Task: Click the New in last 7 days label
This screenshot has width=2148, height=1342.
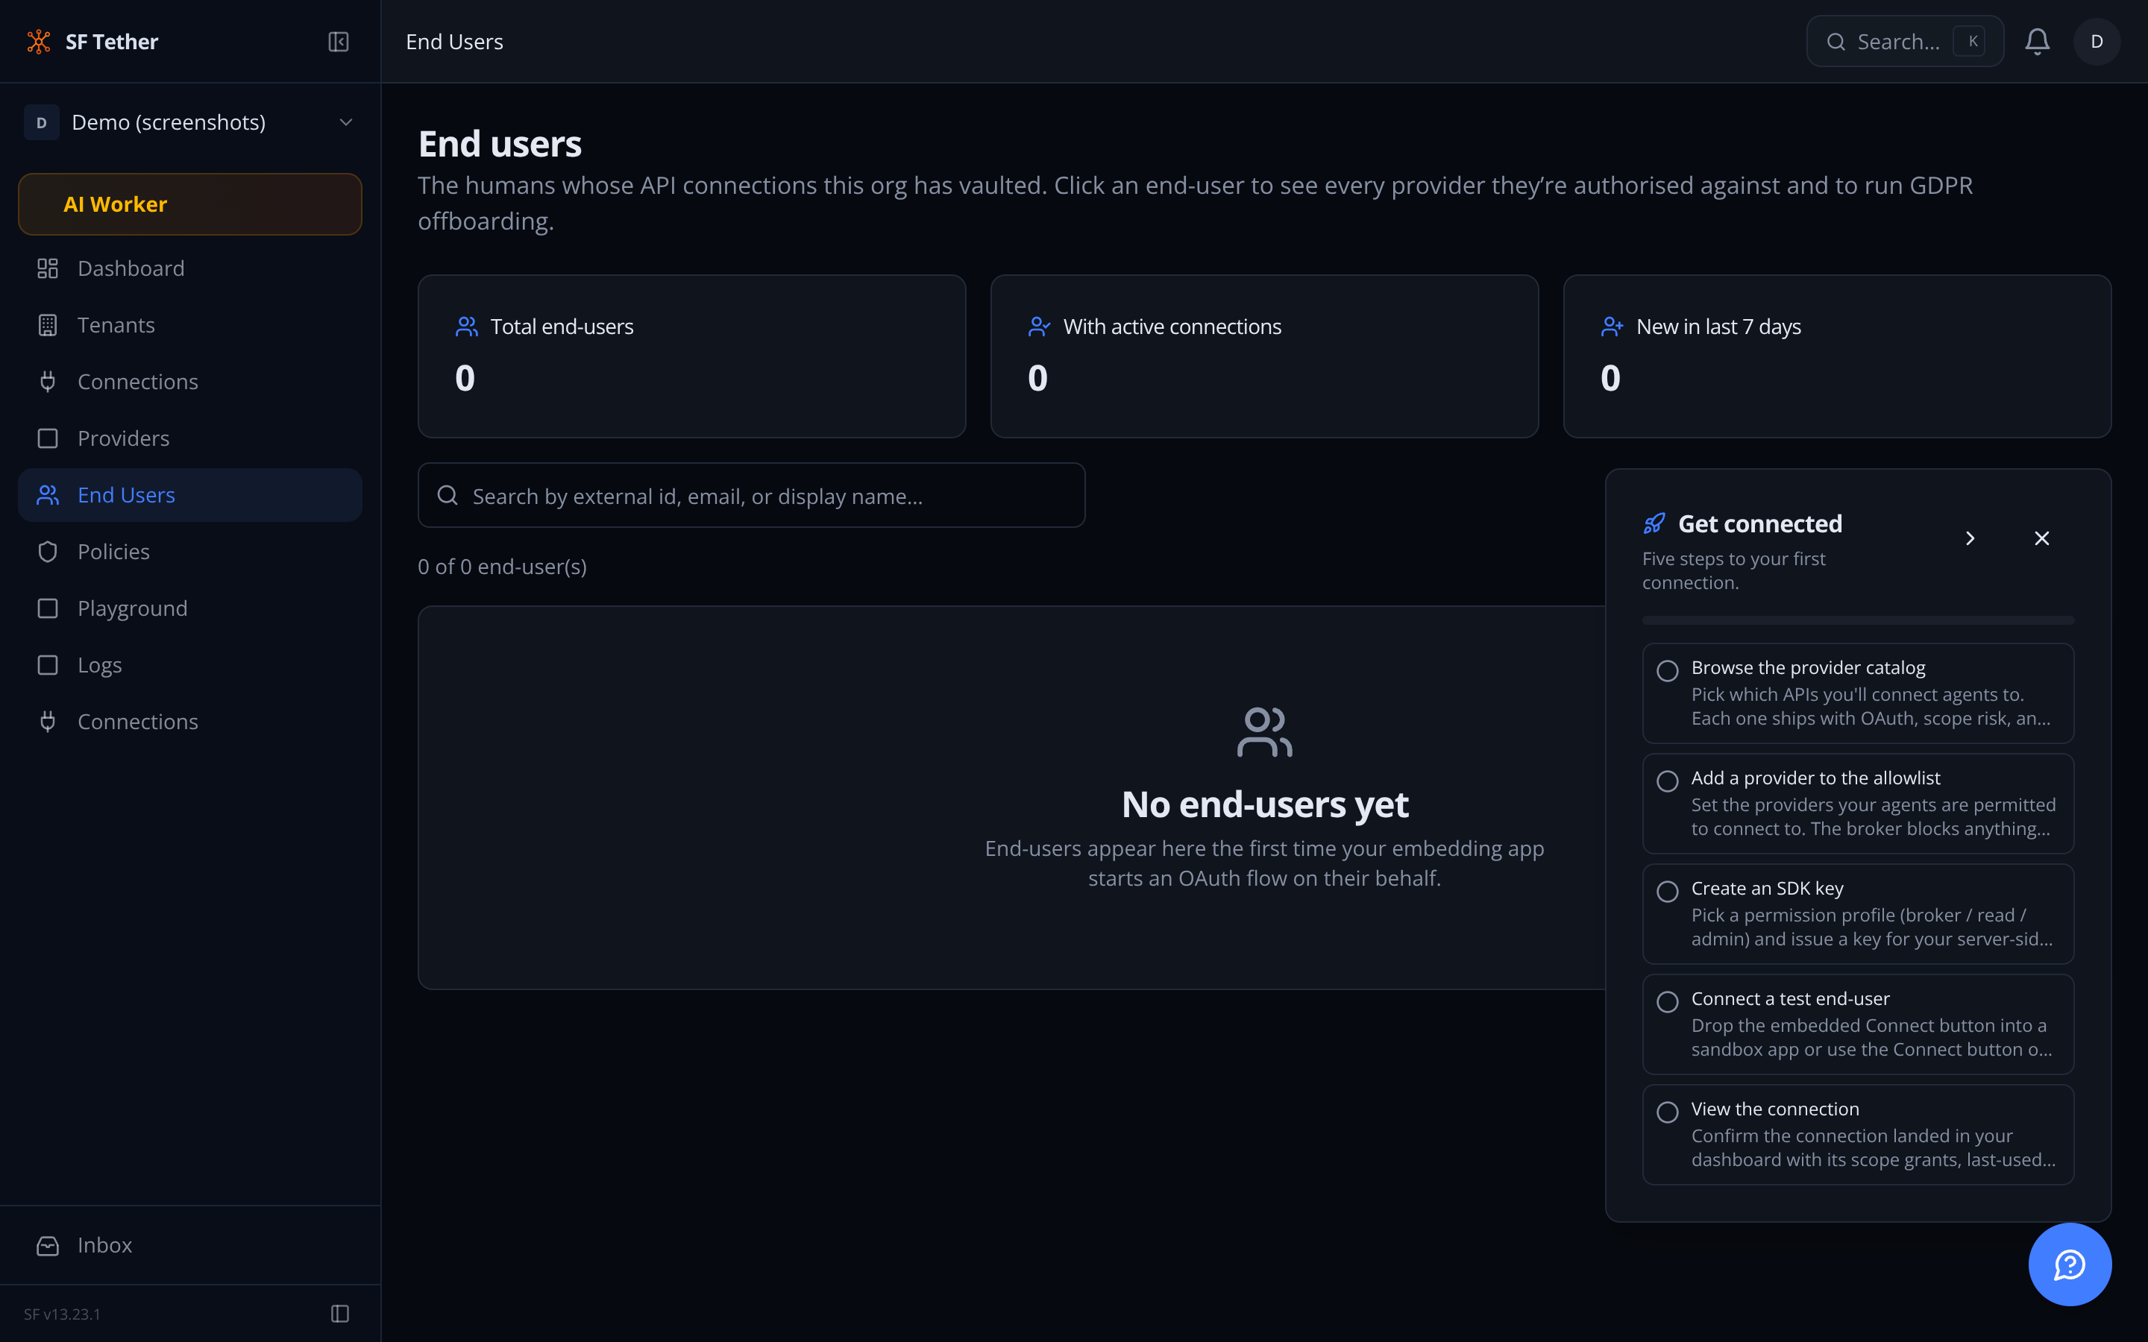Action: [1718, 327]
